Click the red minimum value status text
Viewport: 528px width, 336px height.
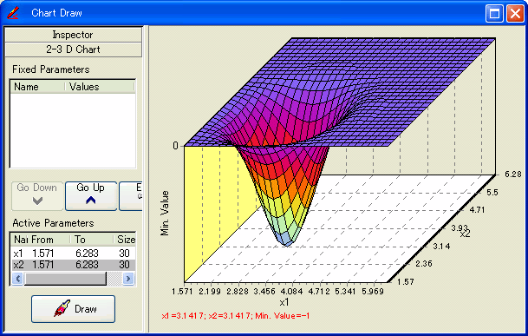pyautogui.click(x=235, y=316)
